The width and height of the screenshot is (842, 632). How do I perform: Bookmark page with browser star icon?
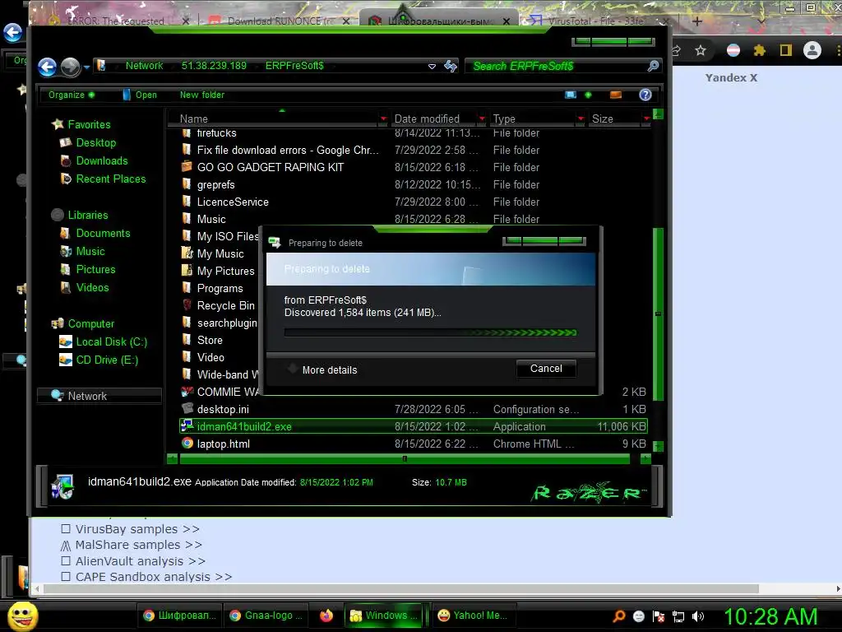click(x=701, y=50)
